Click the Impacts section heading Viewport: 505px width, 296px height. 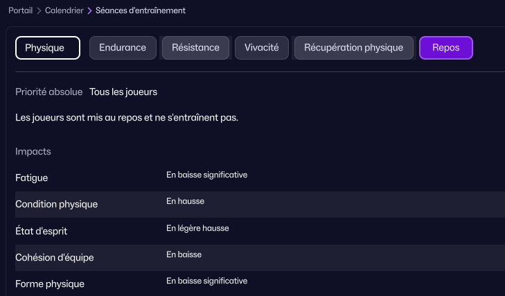tap(33, 151)
